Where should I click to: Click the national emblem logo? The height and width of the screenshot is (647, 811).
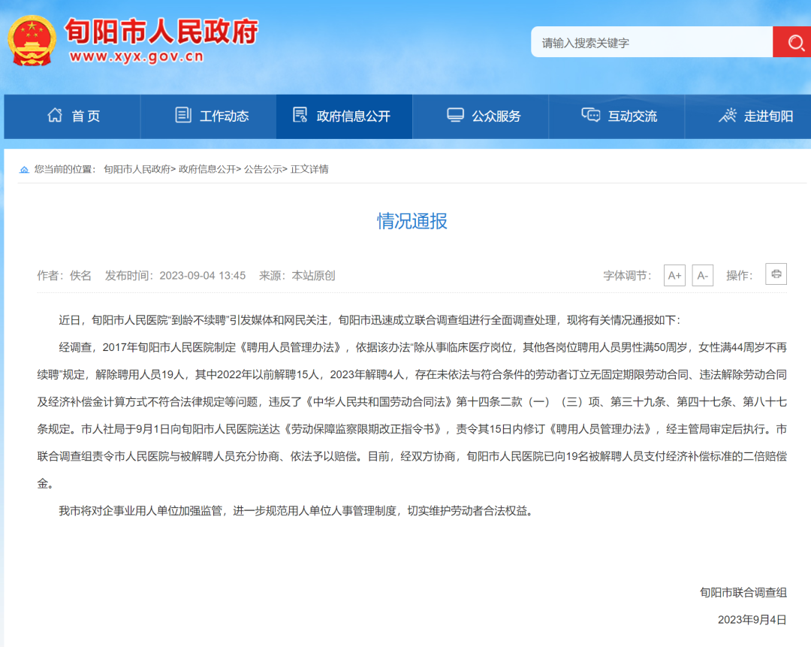(x=32, y=41)
